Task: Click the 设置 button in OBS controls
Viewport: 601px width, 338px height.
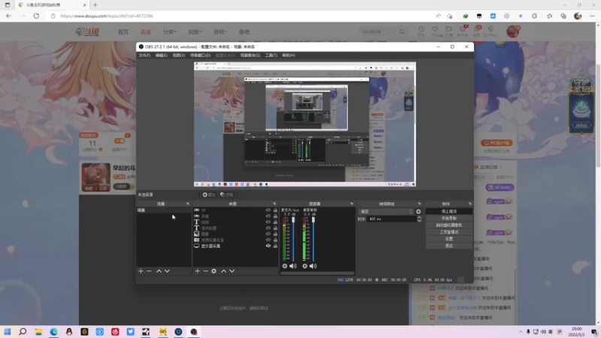Action: (x=448, y=239)
